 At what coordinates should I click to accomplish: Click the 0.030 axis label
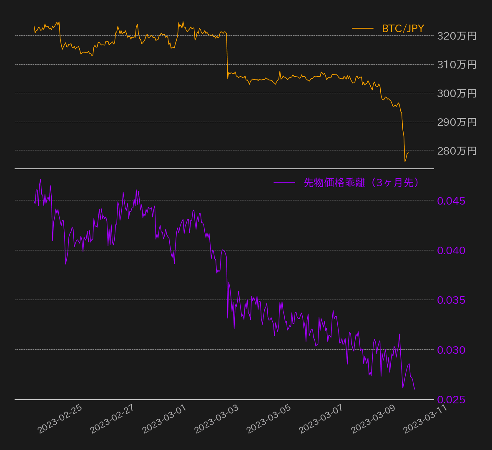[x=451, y=350]
